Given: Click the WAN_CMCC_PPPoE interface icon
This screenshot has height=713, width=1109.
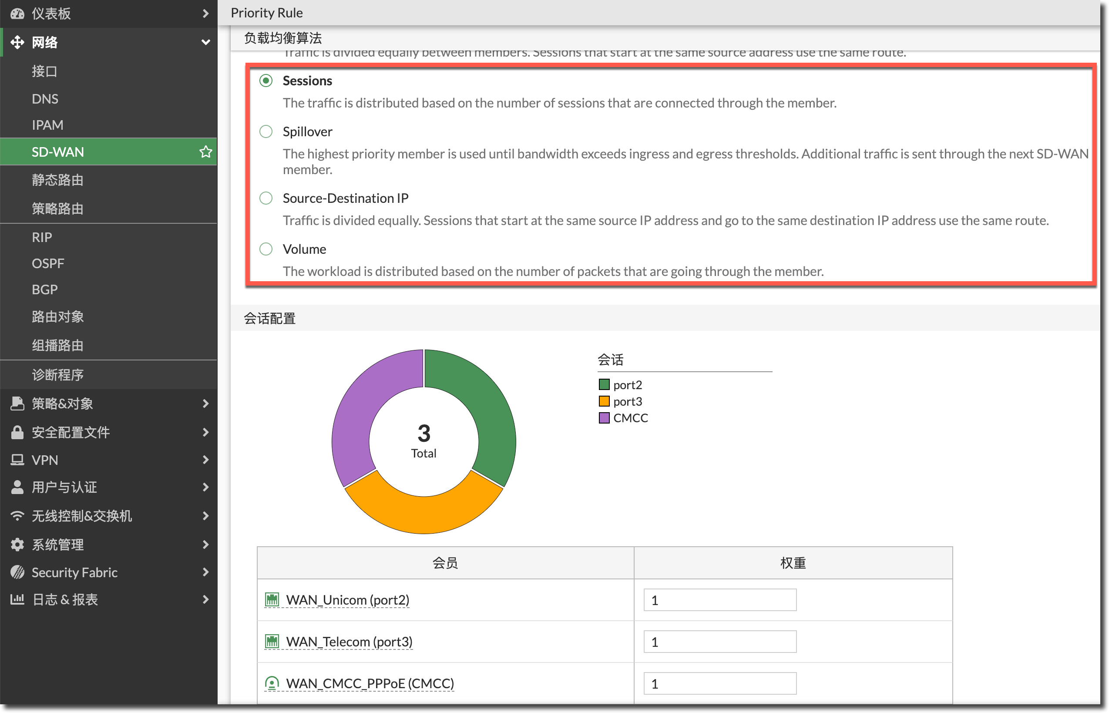Looking at the screenshot, I should [x=272, y=683].
